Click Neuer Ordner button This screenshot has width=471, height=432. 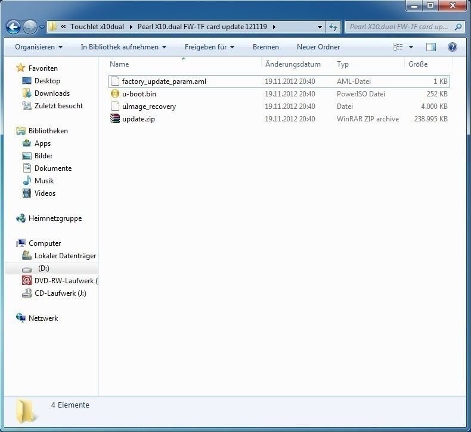pyautogui.click(x=318, y=47)
